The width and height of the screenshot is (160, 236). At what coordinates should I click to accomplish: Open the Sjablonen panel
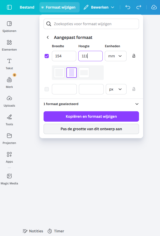tap(9, 26)
